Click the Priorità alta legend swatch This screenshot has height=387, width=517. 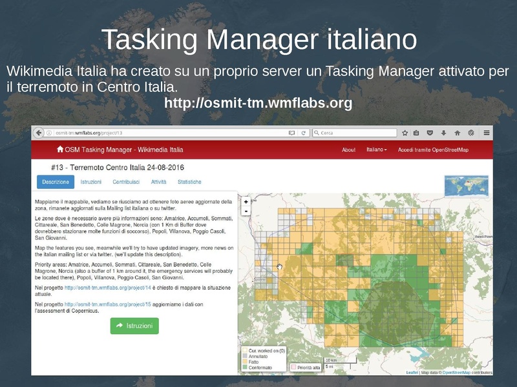click(294, 367)
